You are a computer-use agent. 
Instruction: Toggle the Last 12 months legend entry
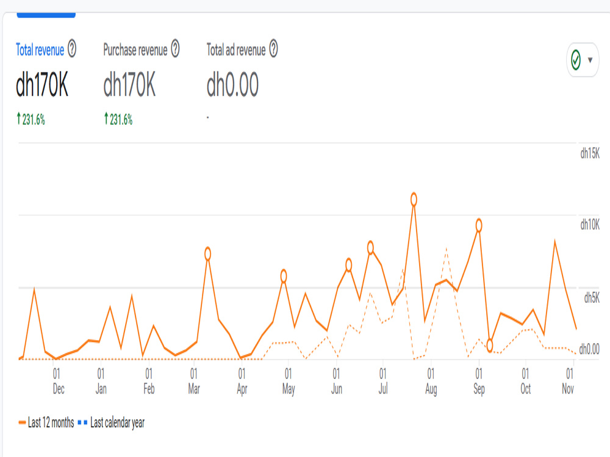click(46, 422)
